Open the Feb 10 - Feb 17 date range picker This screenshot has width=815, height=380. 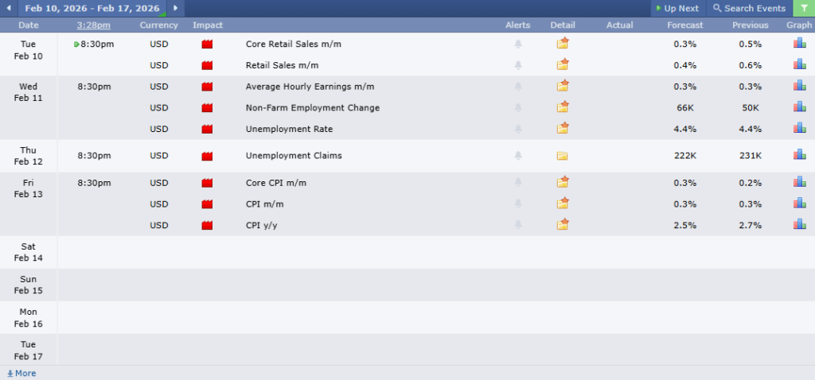92,9
